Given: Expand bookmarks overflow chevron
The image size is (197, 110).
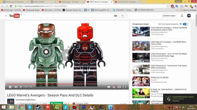Looking at the screenshot, I should [177, 10].
